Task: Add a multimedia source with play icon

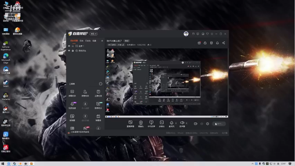Action: [162, 124]
